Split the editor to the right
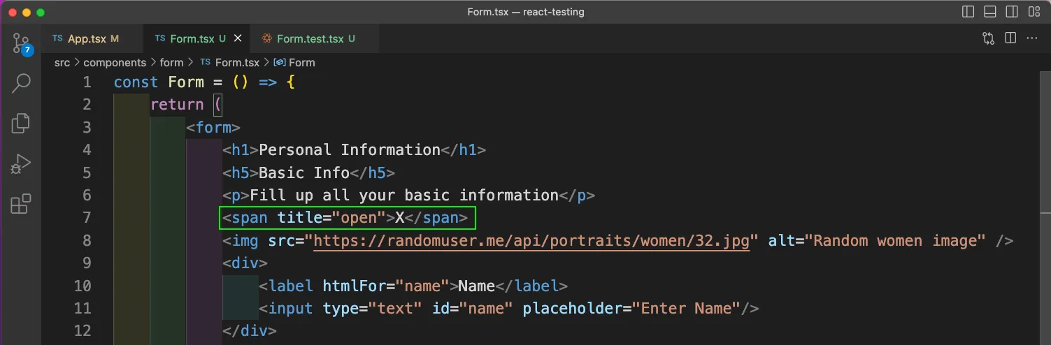 pyautogui.click(x=1010, y=38)
